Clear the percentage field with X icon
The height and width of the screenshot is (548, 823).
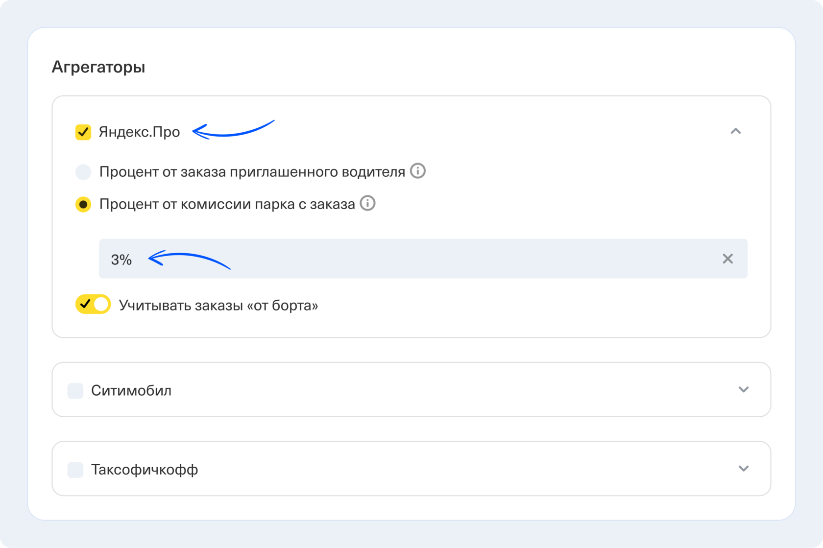tap(727, 259)
